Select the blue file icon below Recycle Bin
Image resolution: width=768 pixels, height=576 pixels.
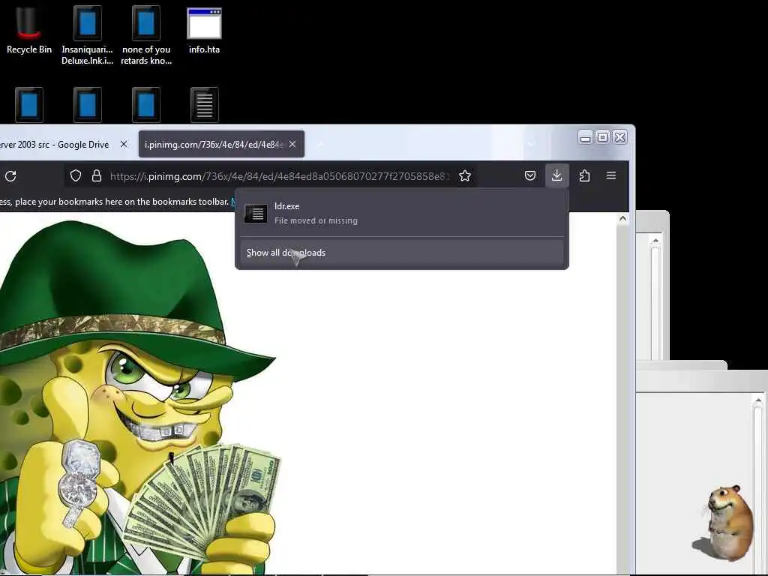[x=29, y=105]
